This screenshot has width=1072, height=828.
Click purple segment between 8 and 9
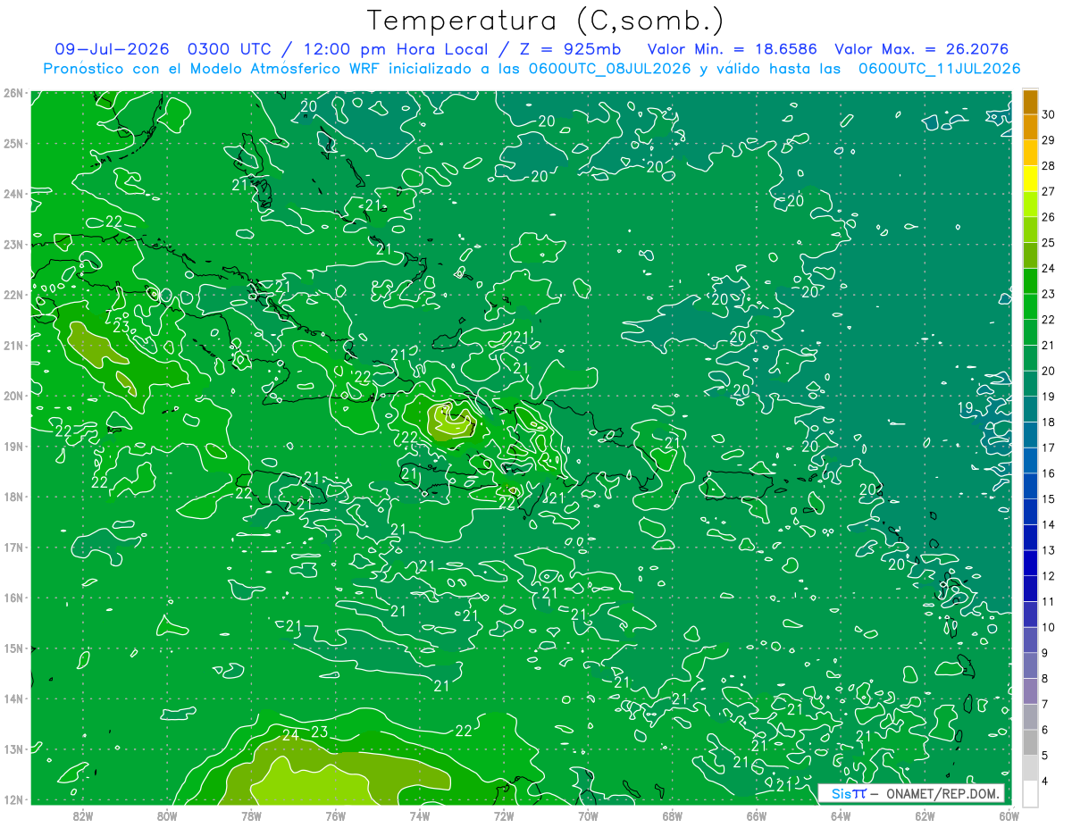click(1030, 665)
